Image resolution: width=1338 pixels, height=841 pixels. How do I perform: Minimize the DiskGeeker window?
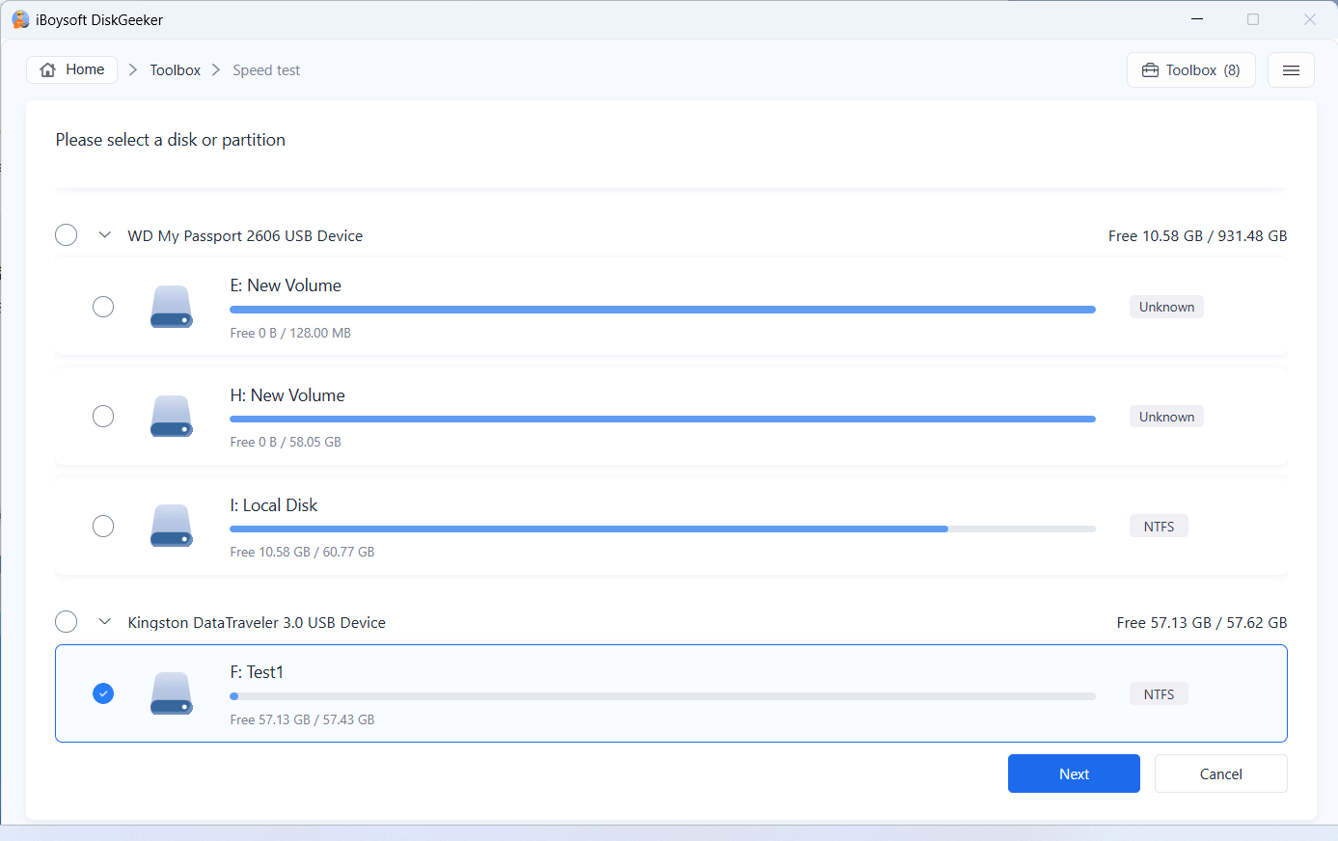tap(1197, 19)
